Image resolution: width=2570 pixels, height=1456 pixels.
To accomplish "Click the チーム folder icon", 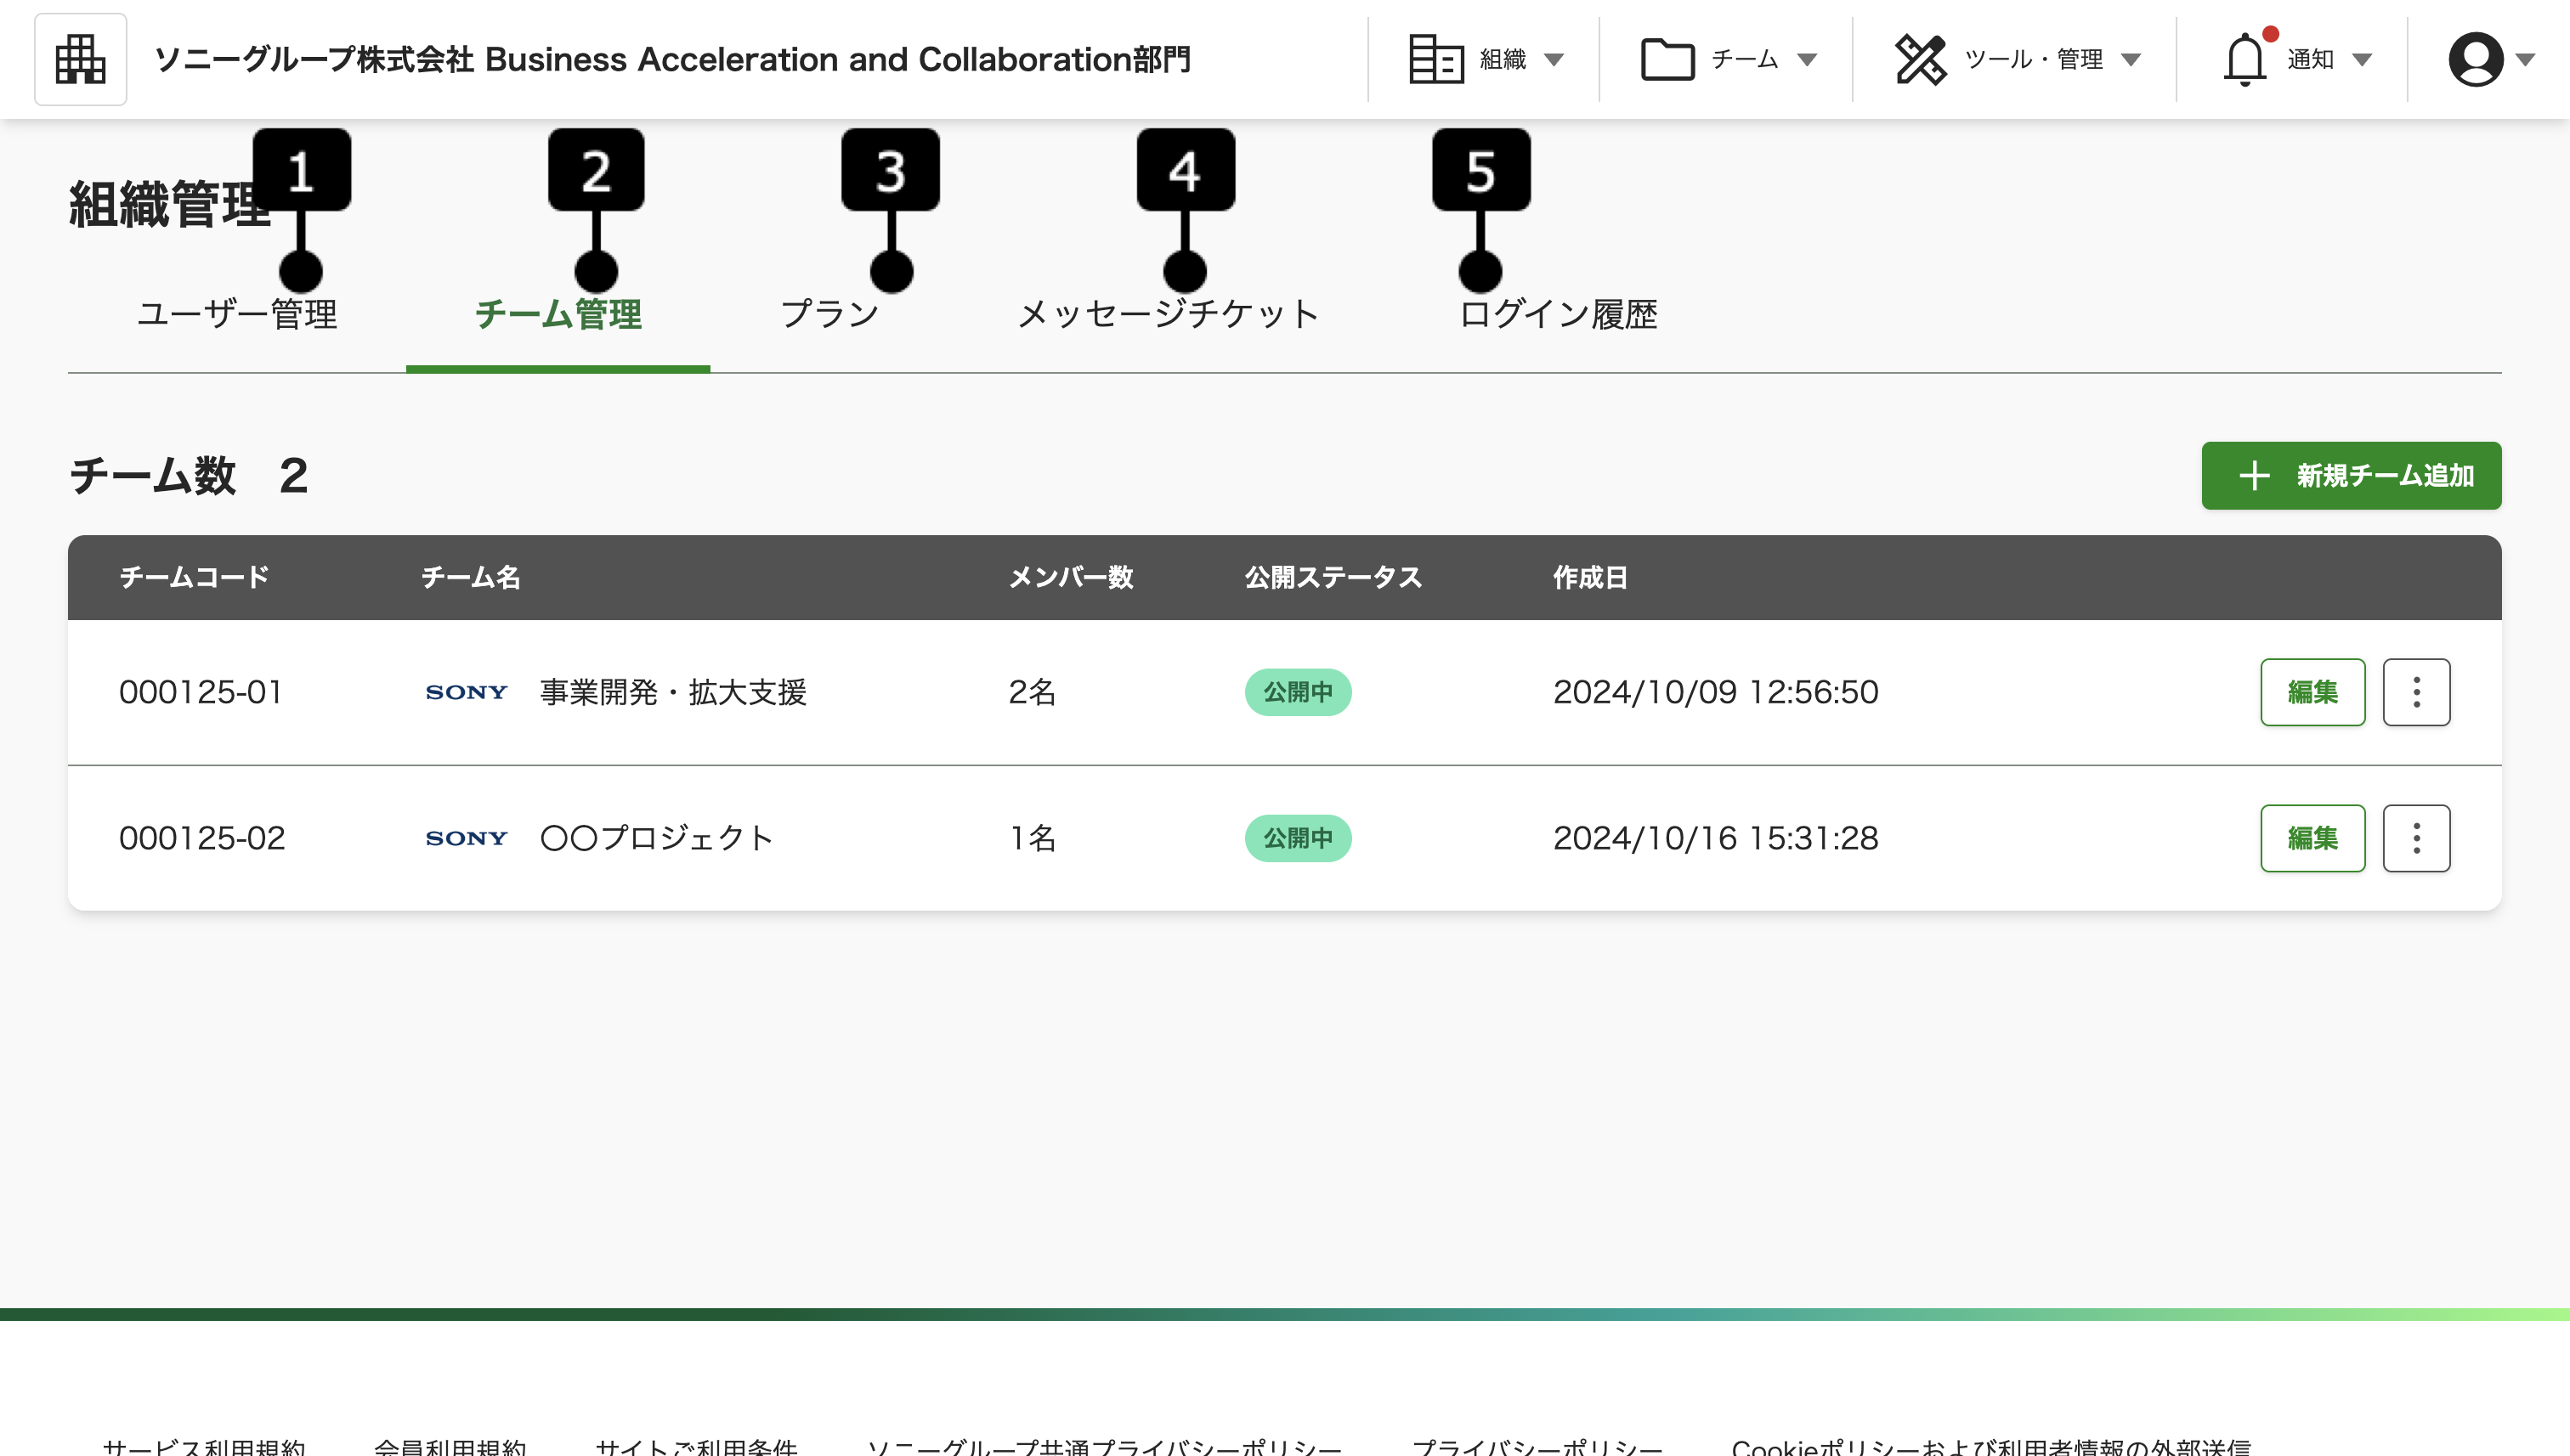I will pyautogui.click(x=1667, y=60).
